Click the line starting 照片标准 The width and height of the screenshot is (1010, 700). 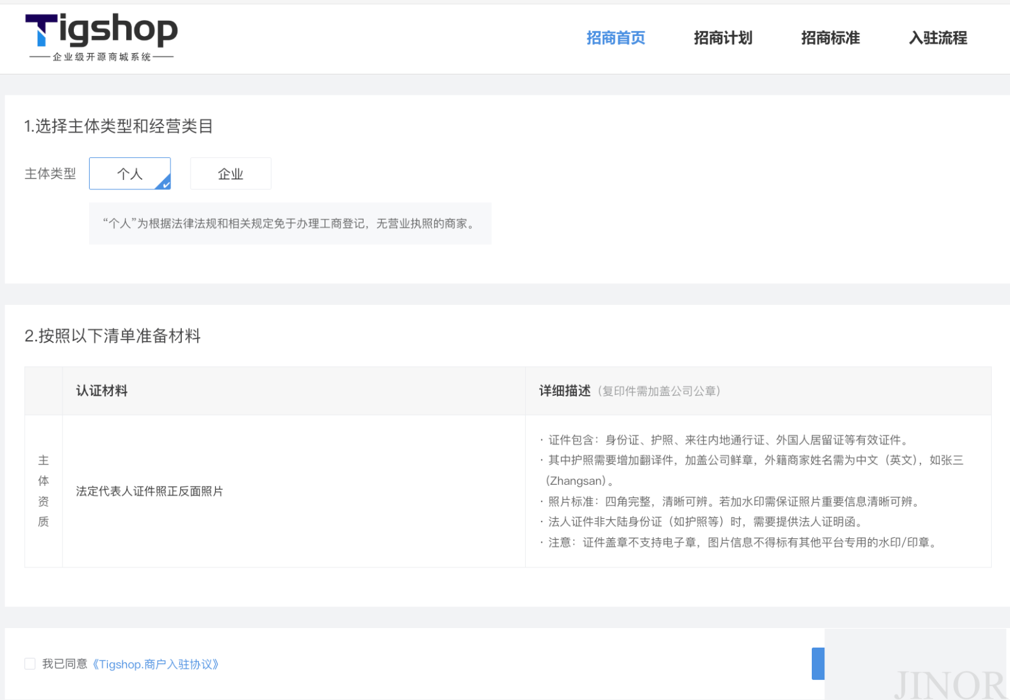pos(731,501)
